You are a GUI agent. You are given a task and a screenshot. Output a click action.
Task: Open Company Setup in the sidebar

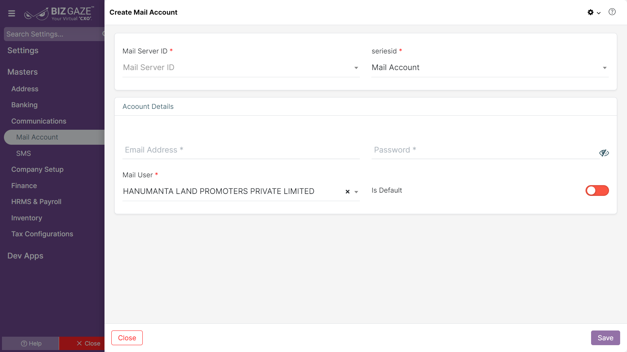(x=37, y=169)
